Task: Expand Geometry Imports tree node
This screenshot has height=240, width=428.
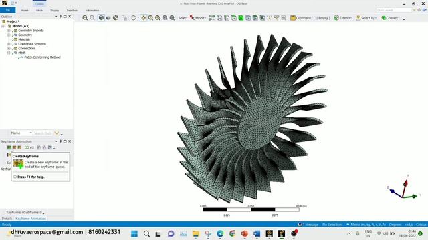Action: [9, 31]
